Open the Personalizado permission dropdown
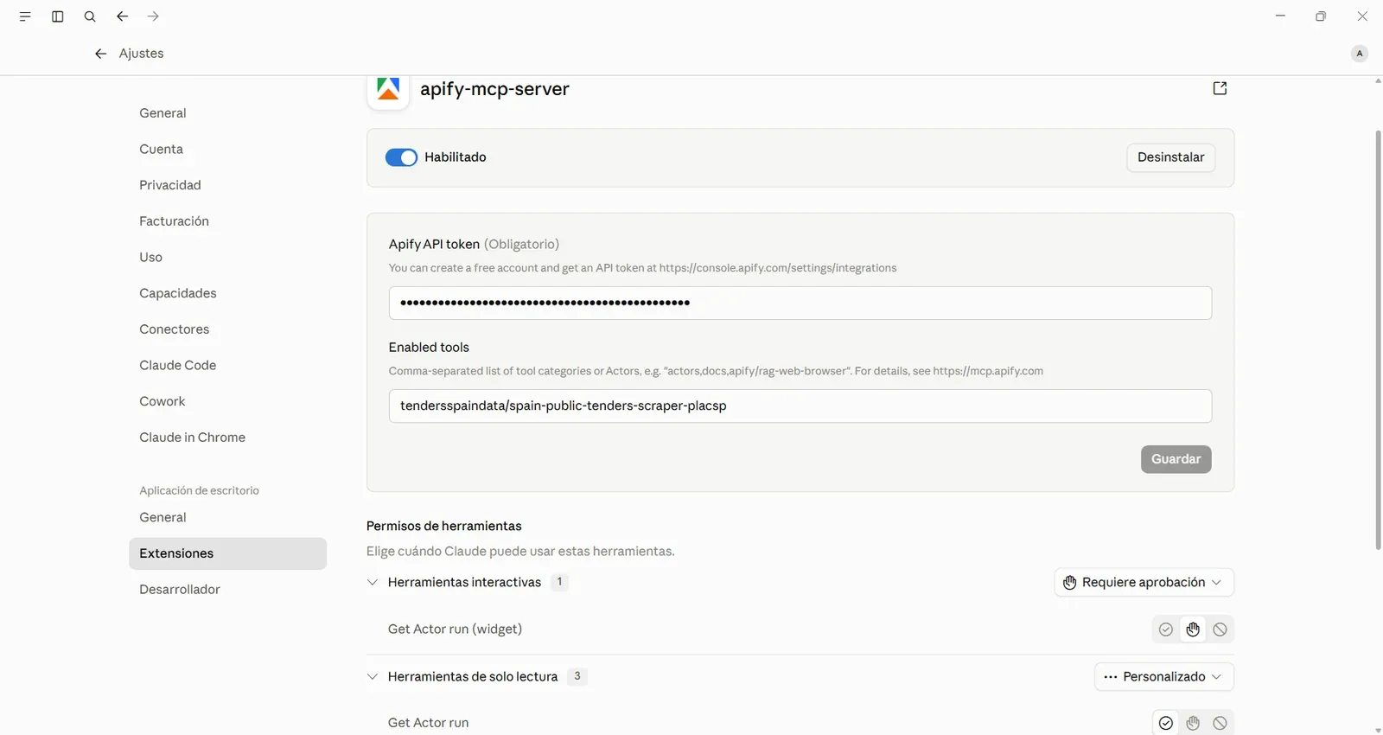The image size is (1383, 735). pos(1164,676)
